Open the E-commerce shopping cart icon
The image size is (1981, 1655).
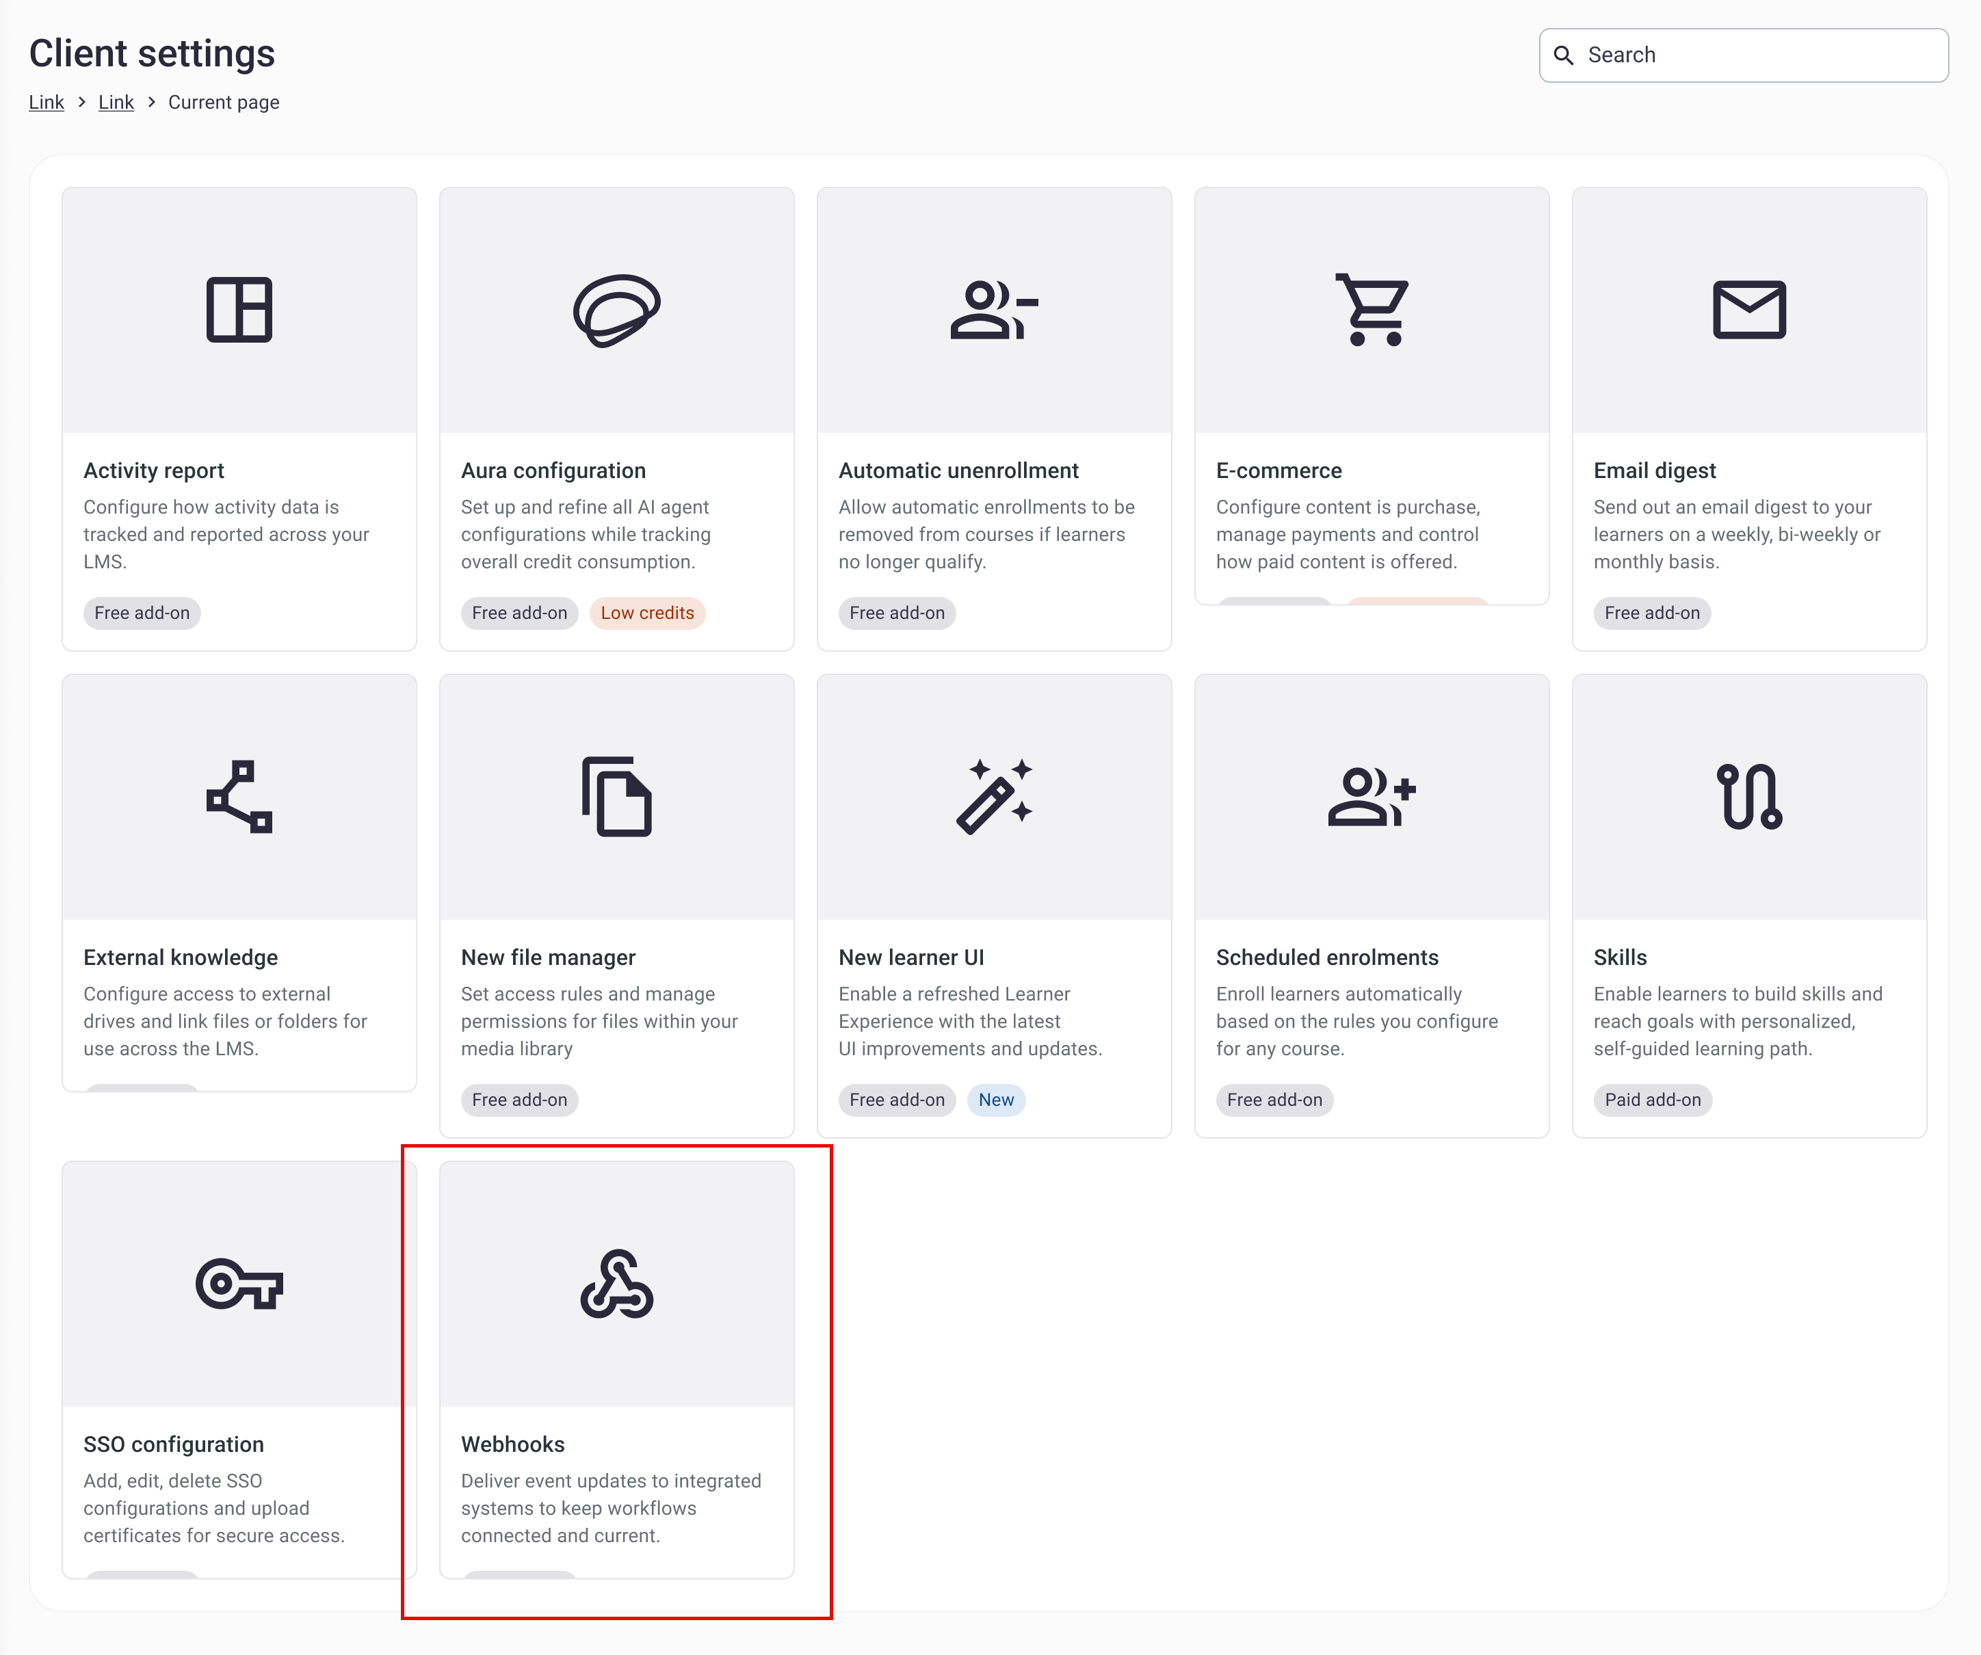(x=1372, y=310)
